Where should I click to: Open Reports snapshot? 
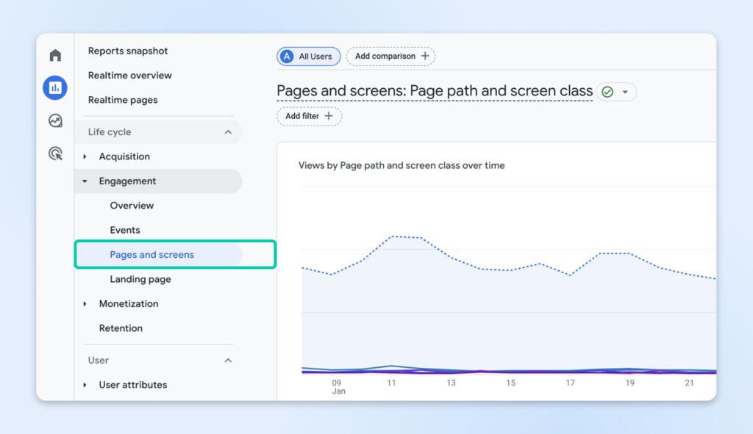click(x=128, y=51)
